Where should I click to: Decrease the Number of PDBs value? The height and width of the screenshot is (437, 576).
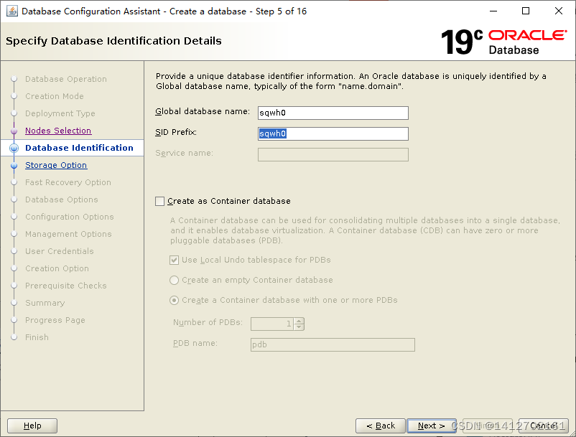(x=299, y=326)
